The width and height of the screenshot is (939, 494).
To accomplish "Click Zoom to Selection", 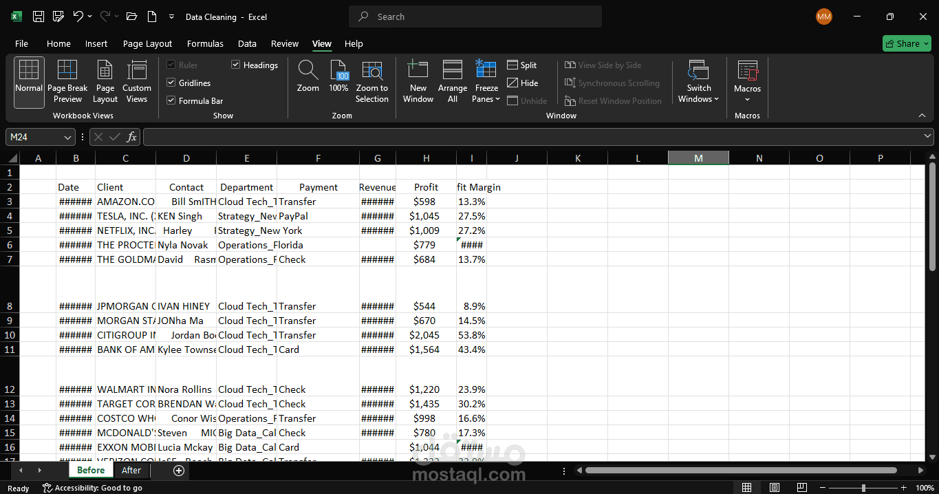I will click(372, 82).
